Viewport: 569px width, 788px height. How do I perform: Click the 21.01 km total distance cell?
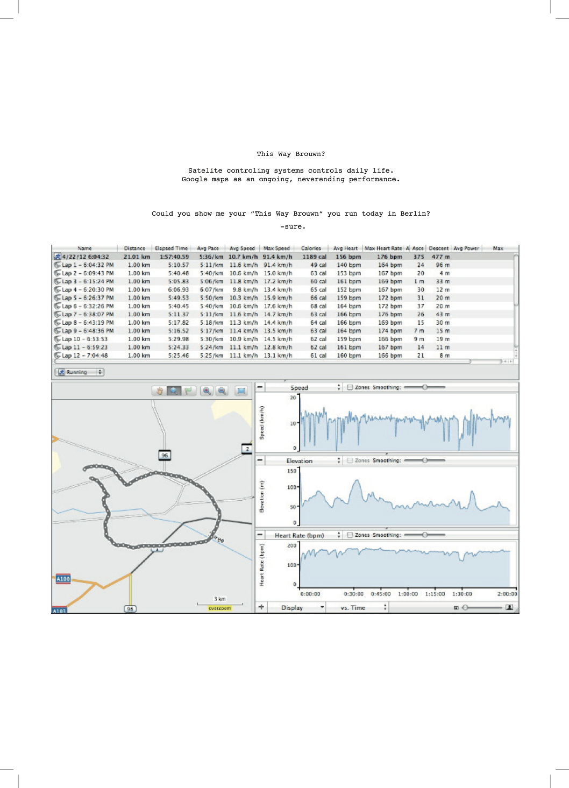point(137,257)
